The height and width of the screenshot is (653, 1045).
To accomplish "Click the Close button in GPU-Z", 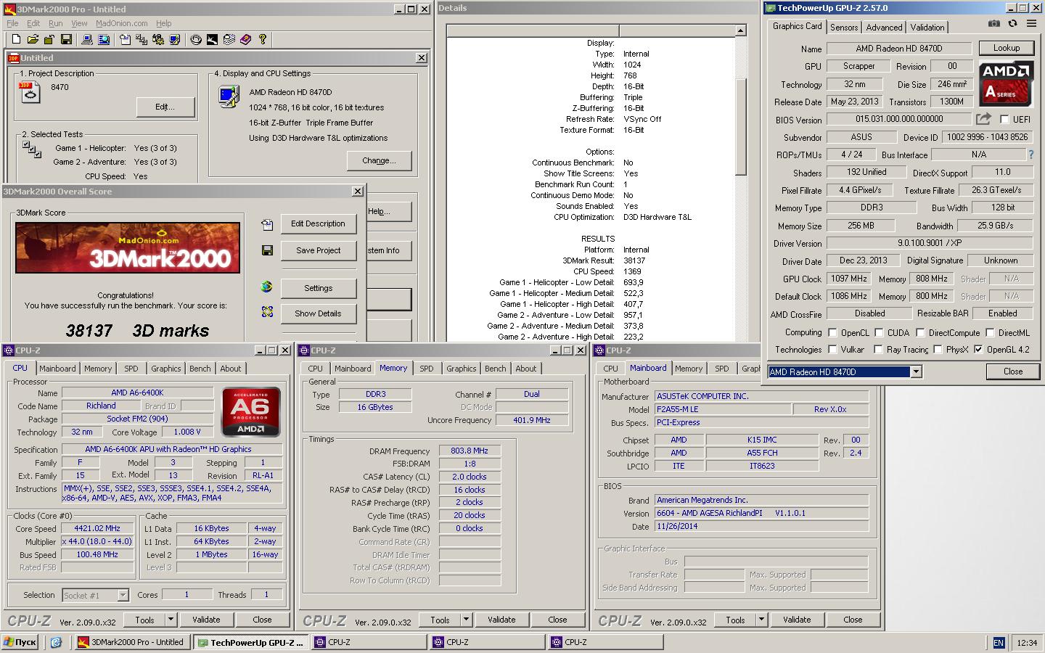I will [x=1013, y=371].
